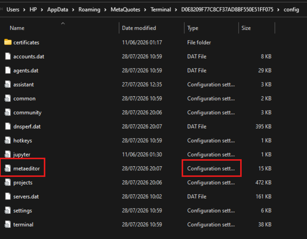The width and height of the screenshot is (307, 239).
Task: Sort list by Size column
Action: tap(246, 28)
